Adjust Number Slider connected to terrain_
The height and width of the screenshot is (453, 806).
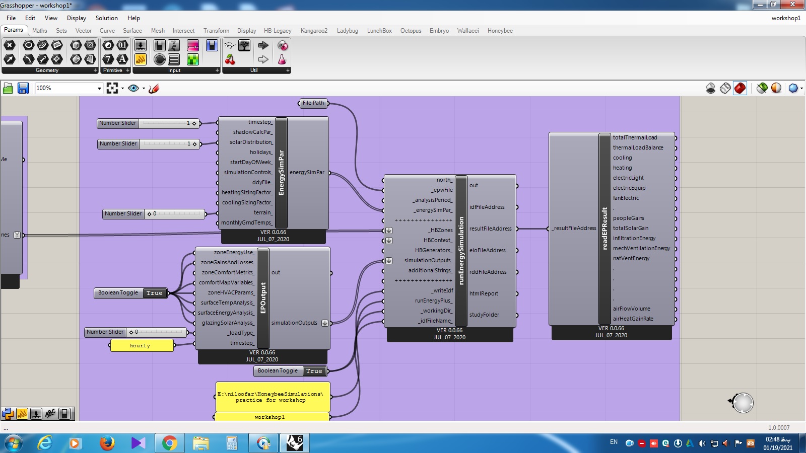[x=155, y=214]
